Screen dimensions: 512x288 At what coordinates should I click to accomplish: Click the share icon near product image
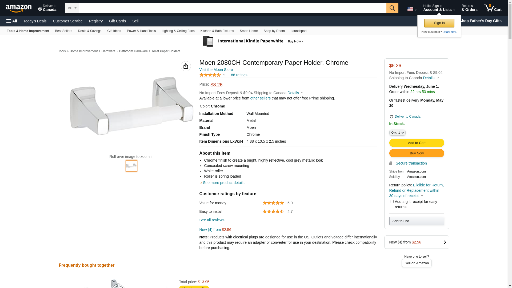pos(186,66)
